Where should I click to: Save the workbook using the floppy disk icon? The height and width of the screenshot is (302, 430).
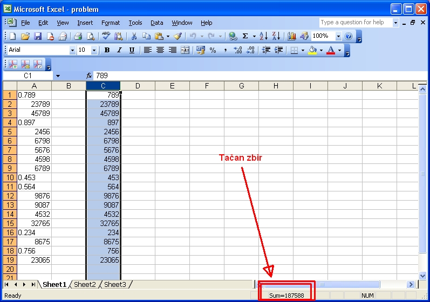coord(38,36)
